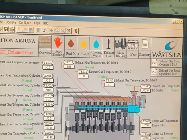Click the padlock toolbar icon
The height and width of the screenshot is (140, 187).
(44, 30)
